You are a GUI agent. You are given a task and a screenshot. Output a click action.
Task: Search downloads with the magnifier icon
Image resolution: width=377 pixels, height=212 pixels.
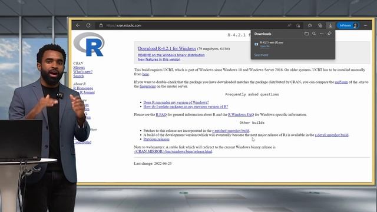click(314, 34)
